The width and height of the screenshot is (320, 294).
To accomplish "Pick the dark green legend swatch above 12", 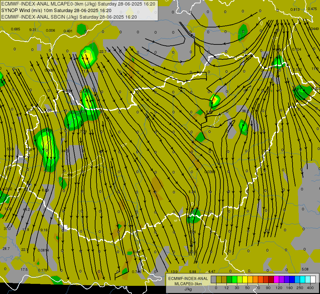I will click(229, 279).
